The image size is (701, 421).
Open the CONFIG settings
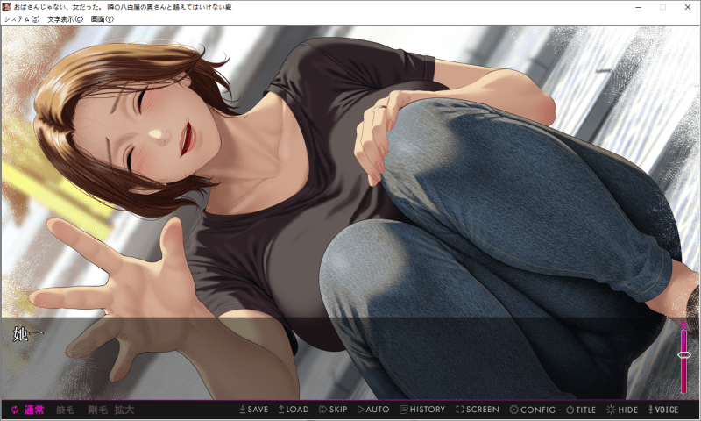point(533,410)
